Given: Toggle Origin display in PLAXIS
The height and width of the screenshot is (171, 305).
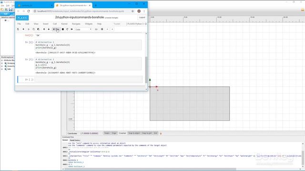Looking at the screenshot, I should coord(114,133).
